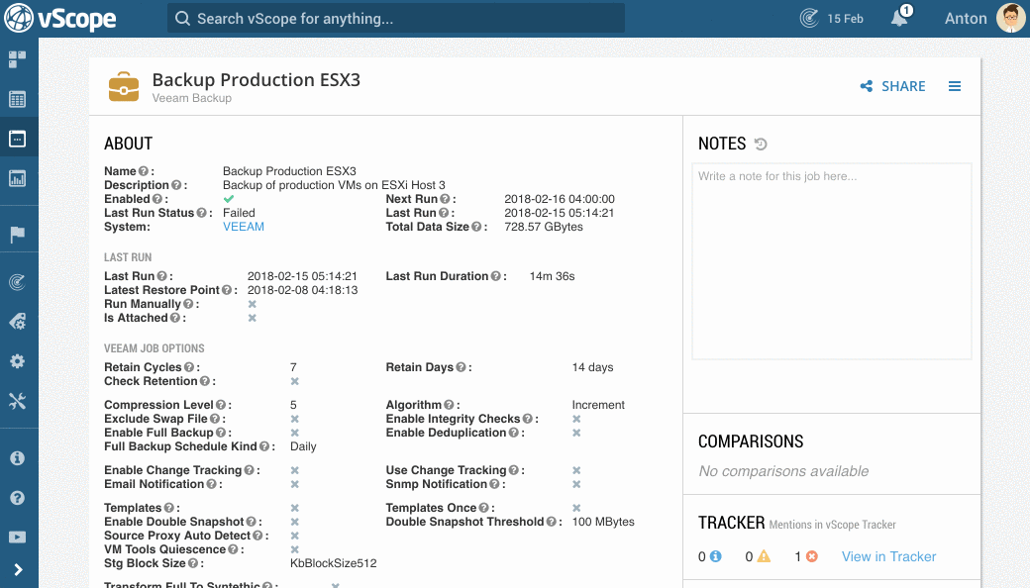Click the yellow warning count icon in Tracker
1030x588 pixels.
coord(764,556)
